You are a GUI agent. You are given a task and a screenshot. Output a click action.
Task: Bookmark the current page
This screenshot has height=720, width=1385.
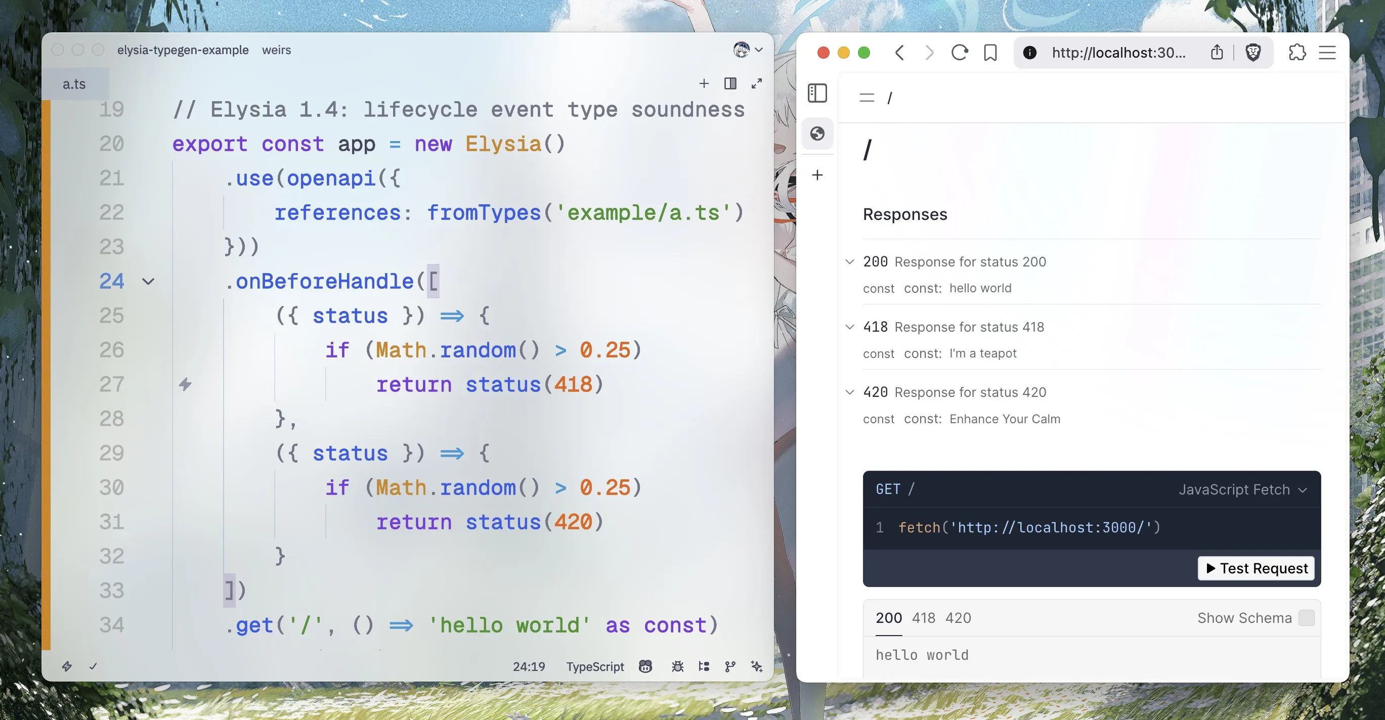pyautogui.click(x=990, y=52)
